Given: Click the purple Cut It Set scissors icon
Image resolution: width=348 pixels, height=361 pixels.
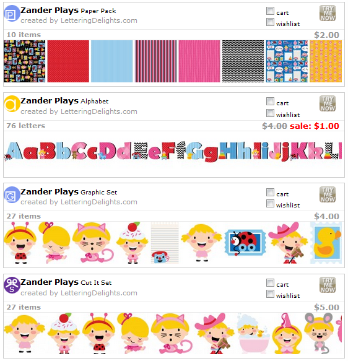Looking at the screenshot, I should (x=12, y=285).
